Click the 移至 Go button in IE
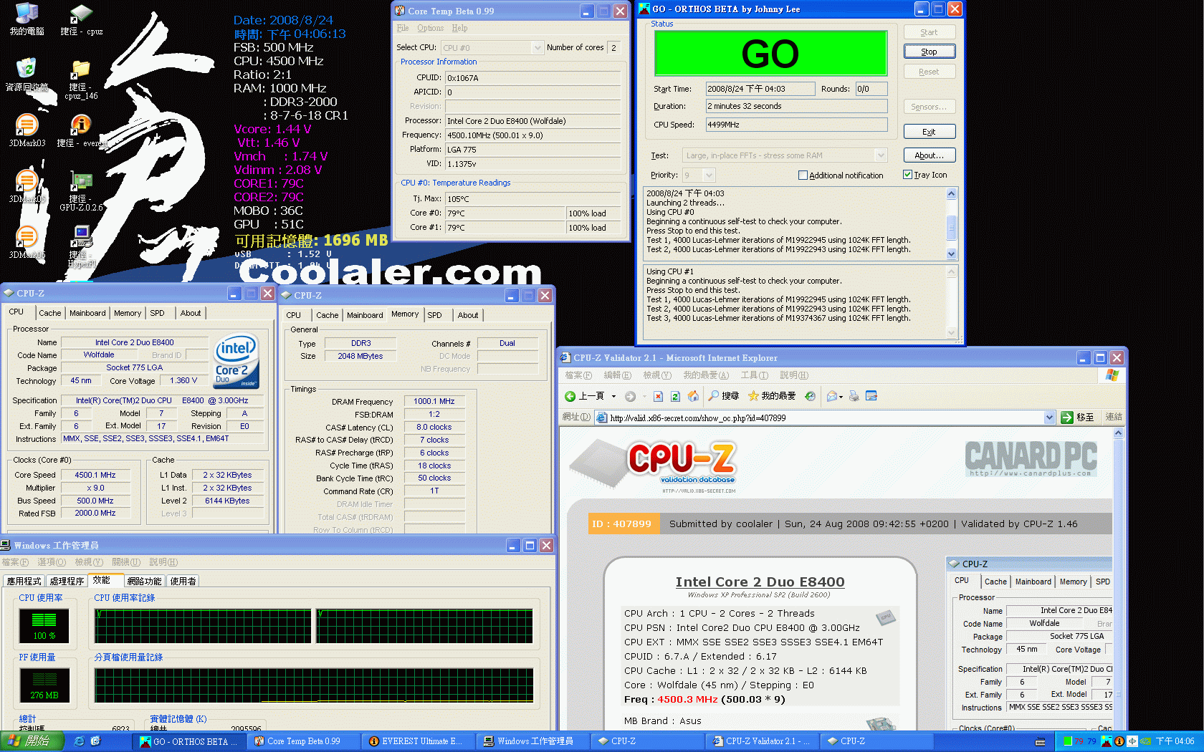This screenshot has height=752, width=1204. 1078,418
